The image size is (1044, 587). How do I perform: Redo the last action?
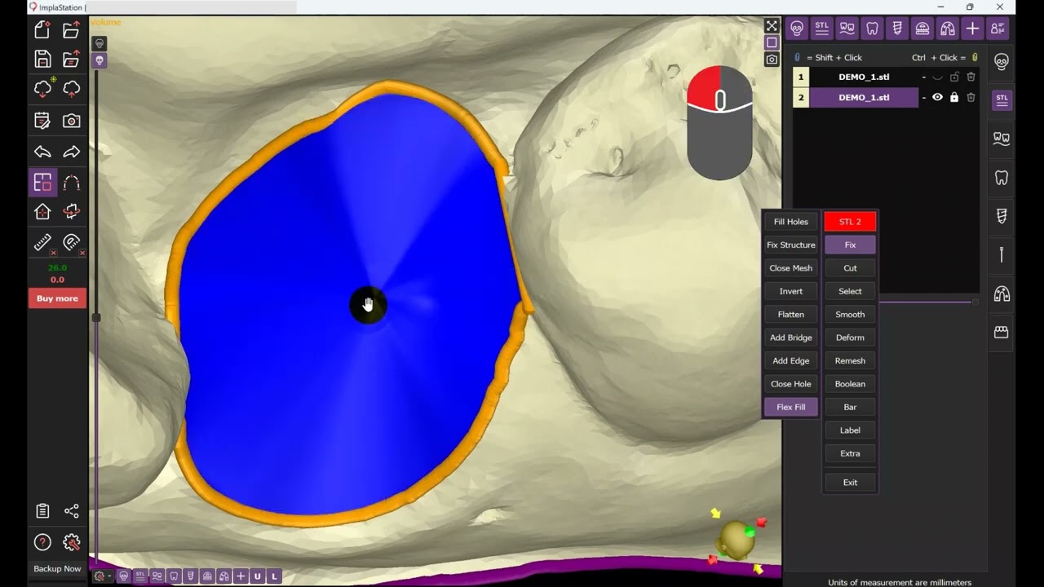pos(72,152)
